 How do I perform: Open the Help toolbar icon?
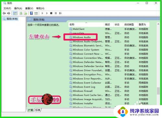coord(31,13)
